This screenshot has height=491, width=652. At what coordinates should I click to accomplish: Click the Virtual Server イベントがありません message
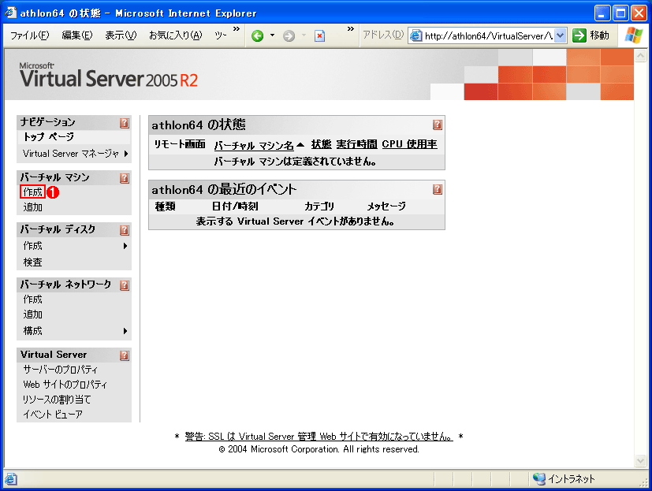(x=295, y=221)
